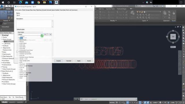Open the layer selection dropdown in the Layers panel

(160, 12)
